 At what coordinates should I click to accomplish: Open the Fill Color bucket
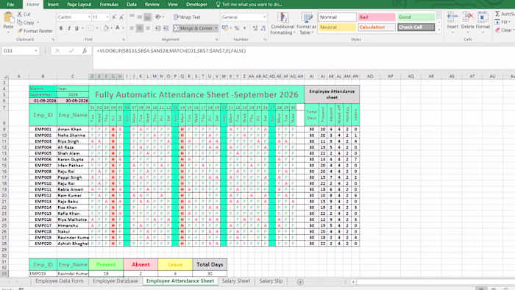pyautogui.click(x=106, y=28)
